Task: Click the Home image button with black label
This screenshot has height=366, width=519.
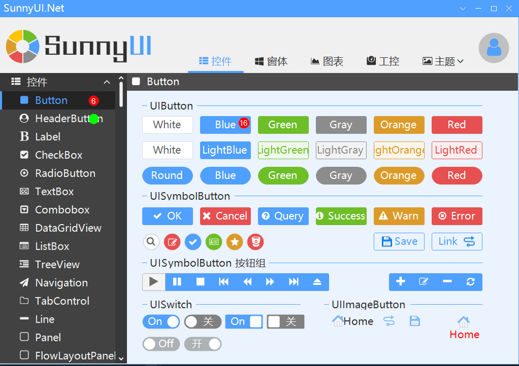Action: coord(353,321)
